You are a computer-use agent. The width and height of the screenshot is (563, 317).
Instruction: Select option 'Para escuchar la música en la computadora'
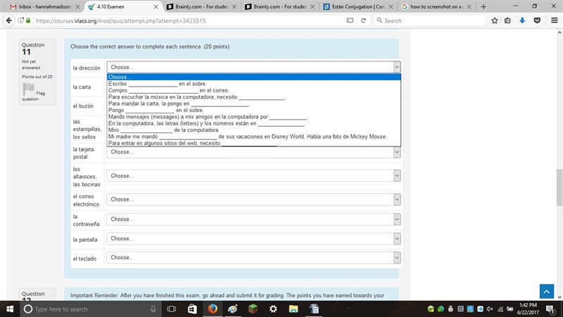coord(253,97)
